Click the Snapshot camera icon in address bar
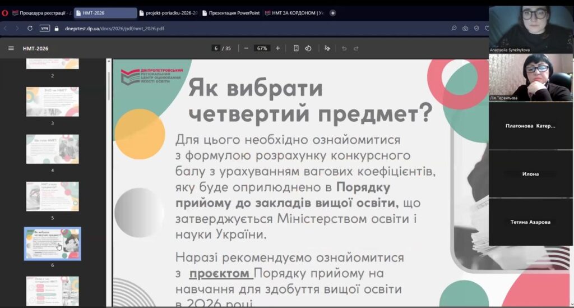 pos(465,28)
